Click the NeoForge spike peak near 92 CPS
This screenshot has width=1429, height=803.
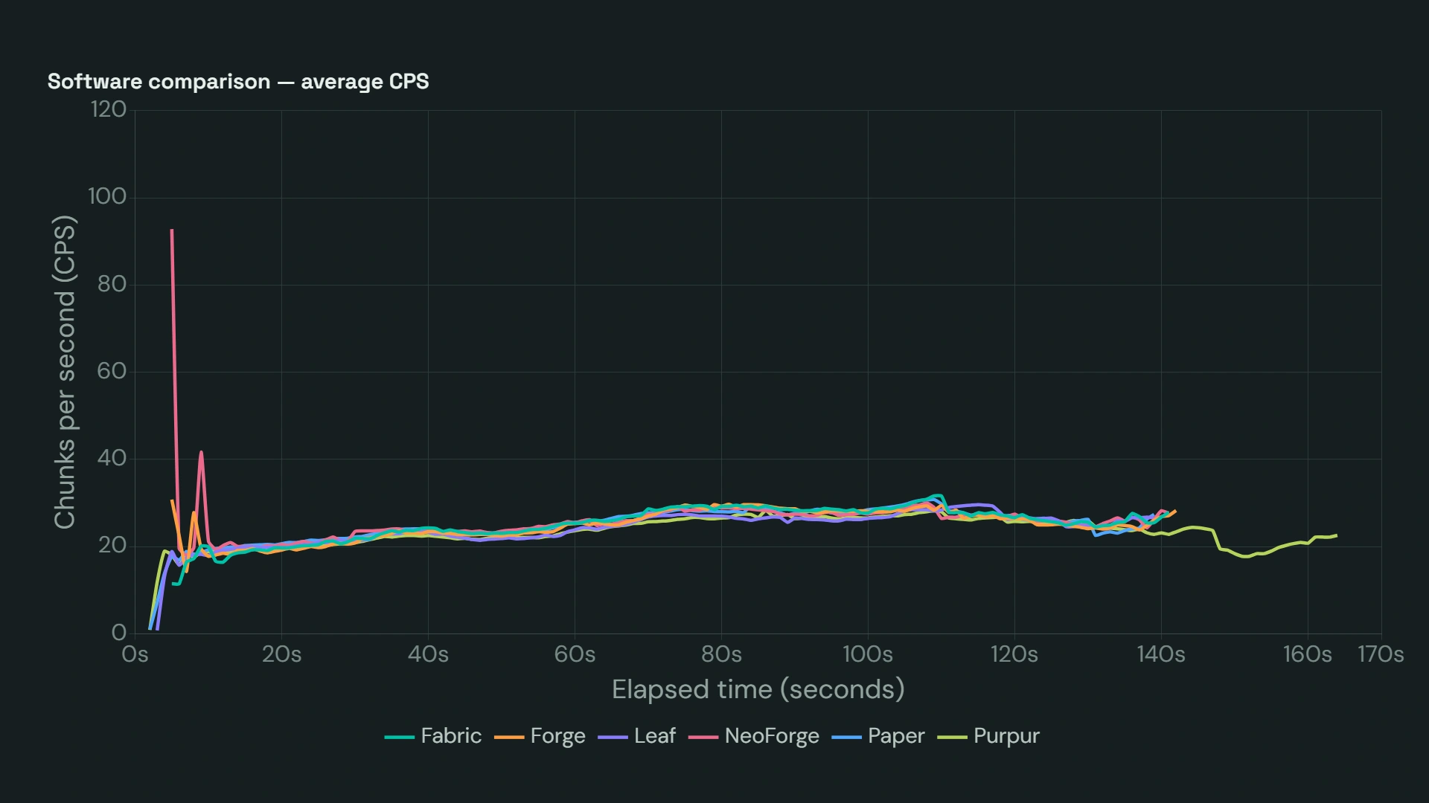coord(172,230)
